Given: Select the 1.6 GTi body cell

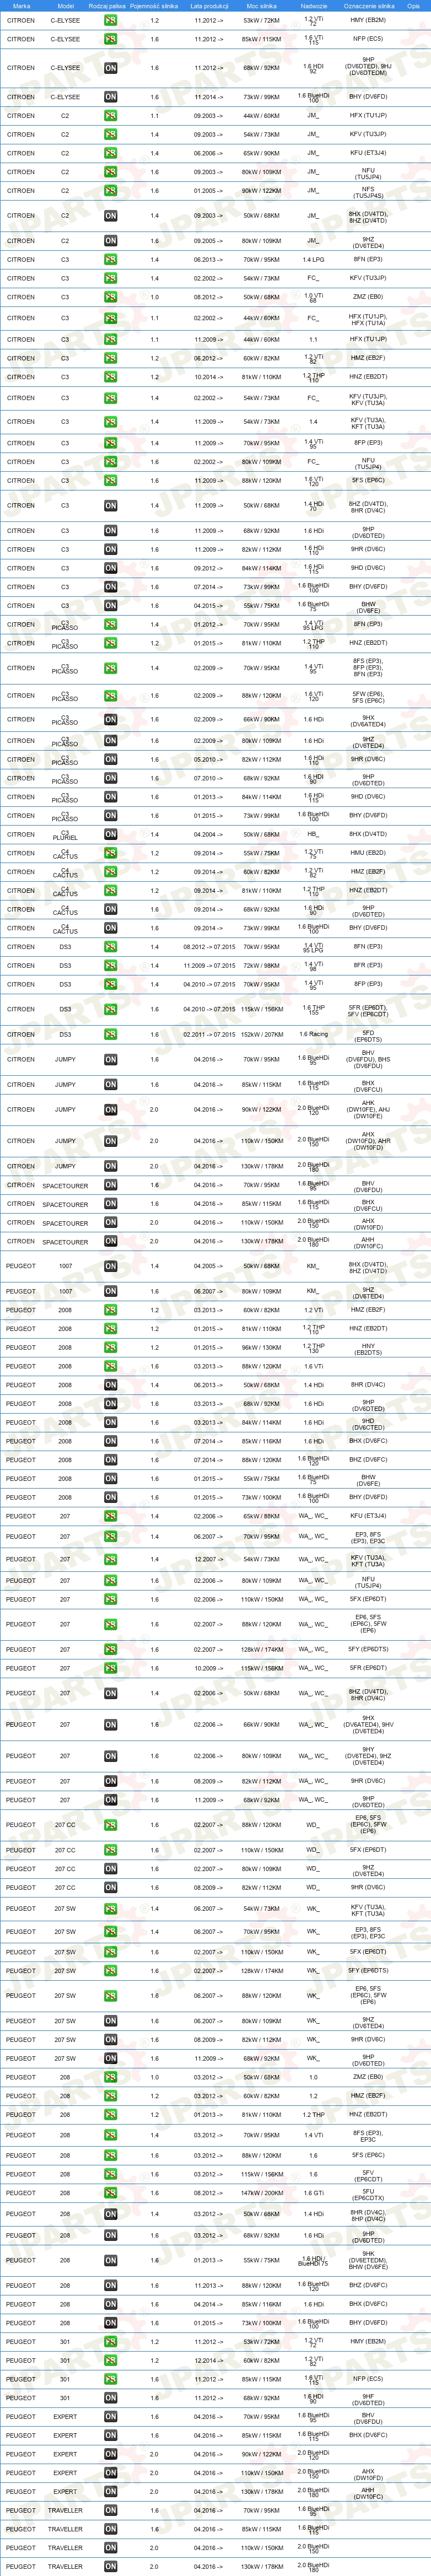Looking at the screenshot, I should coord(314,2194).
